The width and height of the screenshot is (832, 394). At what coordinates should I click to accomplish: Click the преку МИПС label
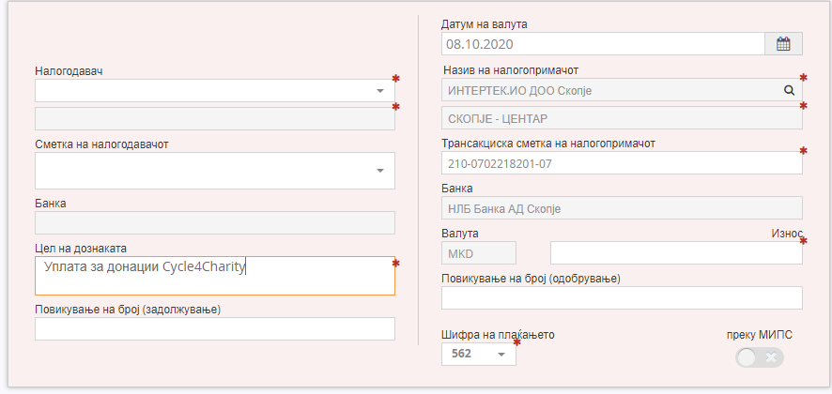click(x=760, y=335)
